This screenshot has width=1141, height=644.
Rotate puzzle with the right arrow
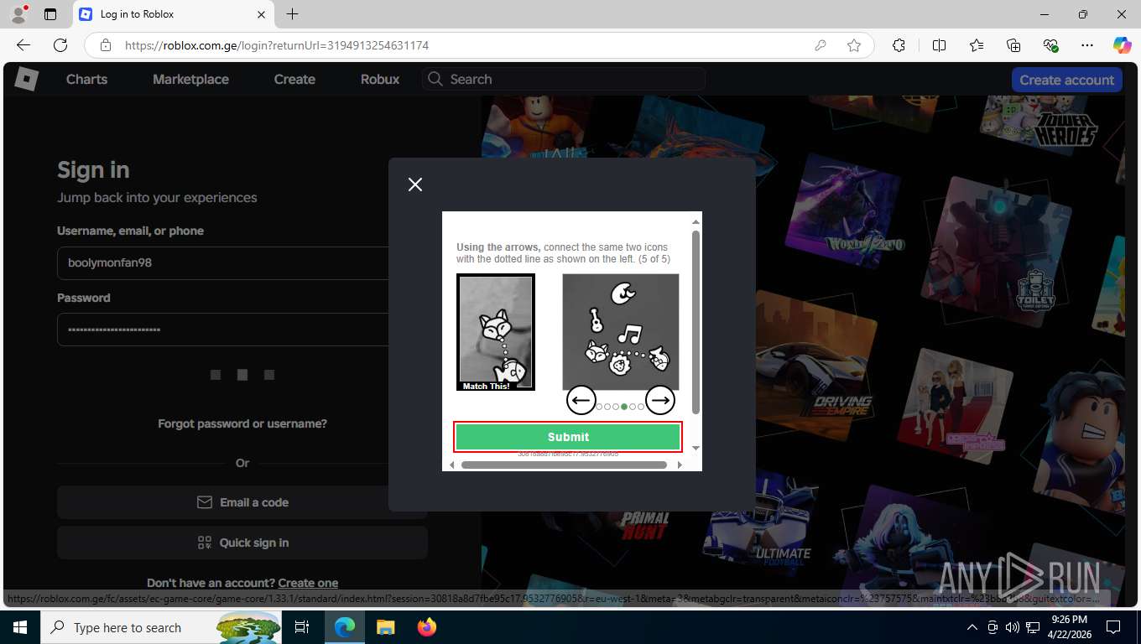660,401
